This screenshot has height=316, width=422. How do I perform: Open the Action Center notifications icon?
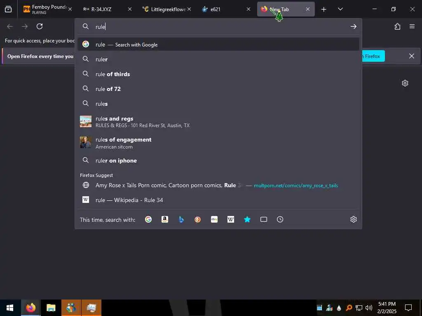point(408,308)
